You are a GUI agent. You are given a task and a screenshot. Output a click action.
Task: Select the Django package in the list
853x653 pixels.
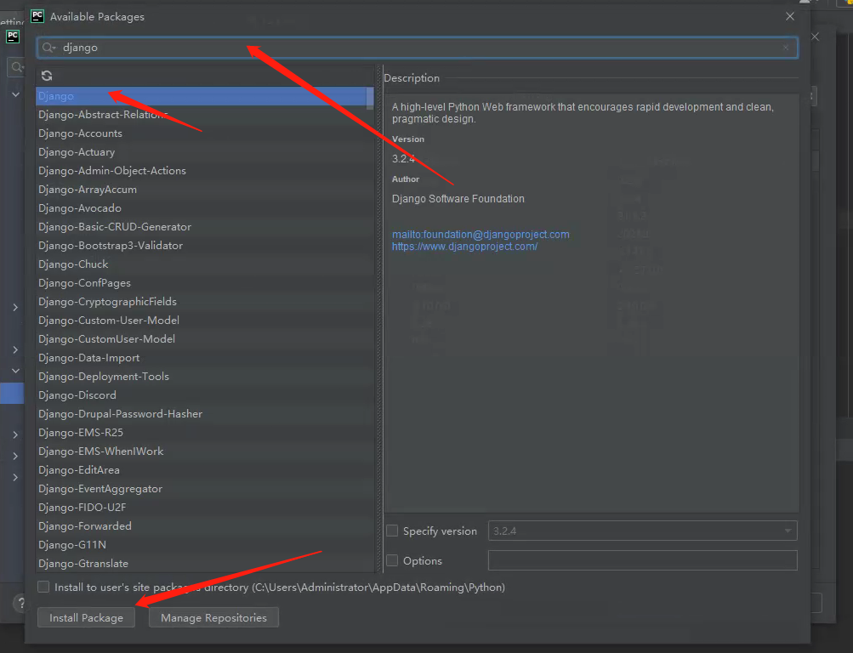pos(202,96)
